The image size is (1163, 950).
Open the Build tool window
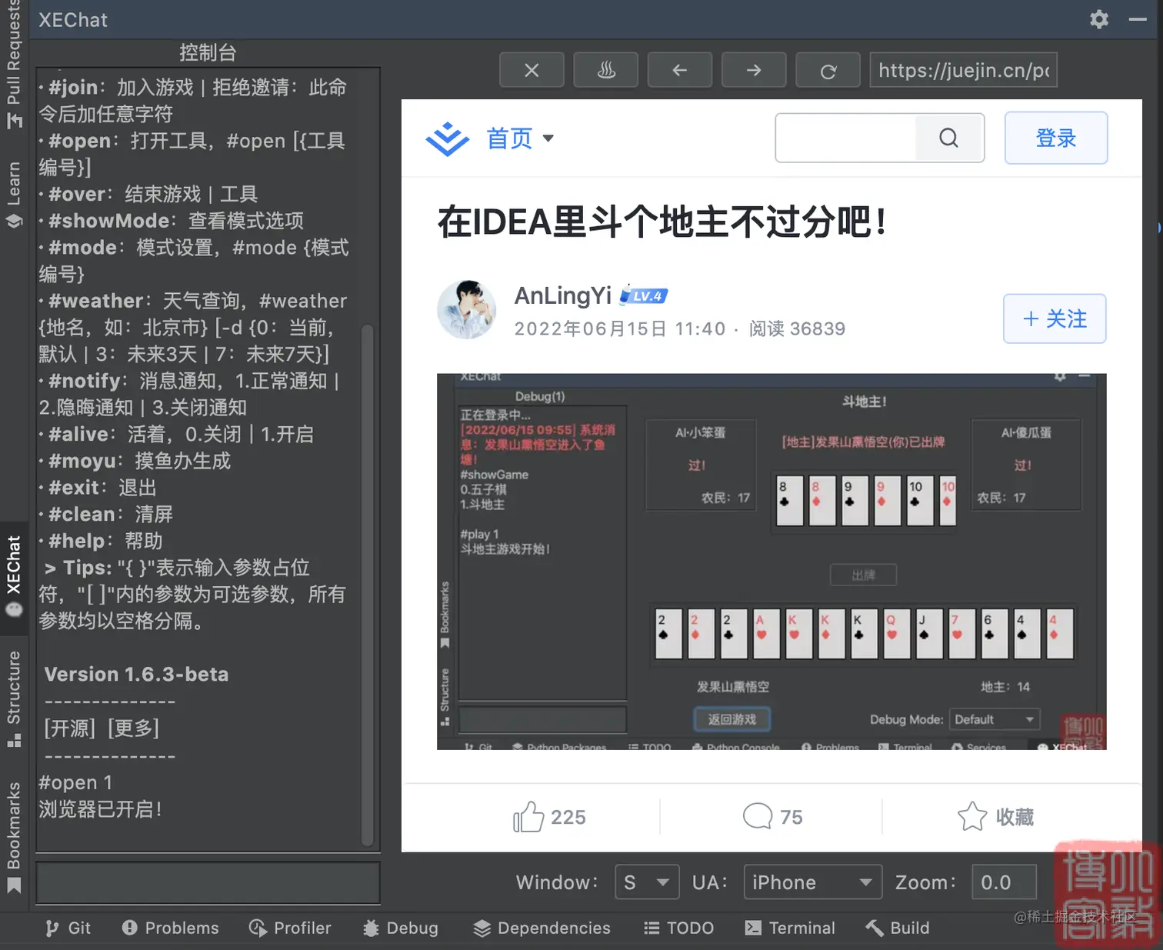click(898, 928)
